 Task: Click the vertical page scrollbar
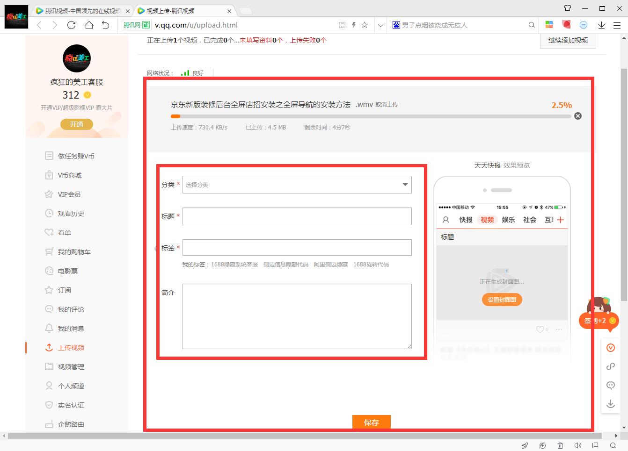[x=624, y=185]
